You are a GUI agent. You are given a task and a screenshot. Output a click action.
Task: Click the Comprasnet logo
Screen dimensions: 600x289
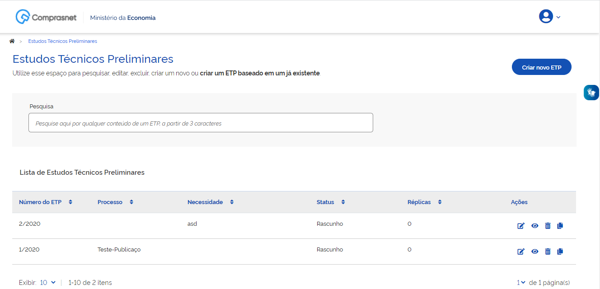(46, 18)
